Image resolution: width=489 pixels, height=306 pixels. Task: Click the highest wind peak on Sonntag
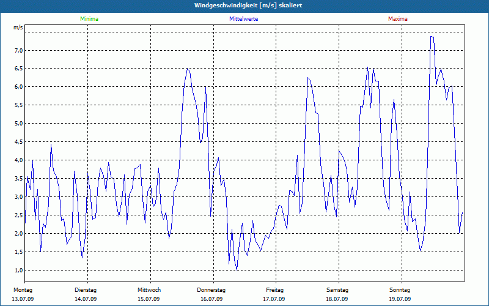(432, 37)
